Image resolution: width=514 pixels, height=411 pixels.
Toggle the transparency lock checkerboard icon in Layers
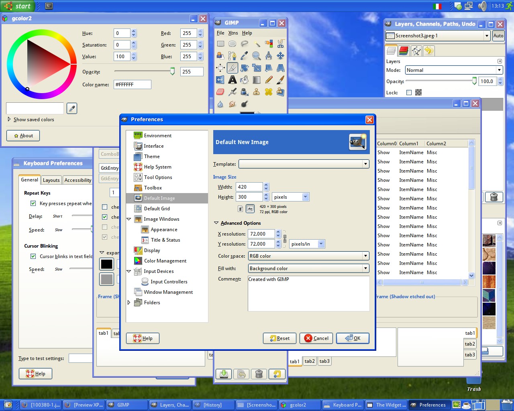[x=418, y=93]
